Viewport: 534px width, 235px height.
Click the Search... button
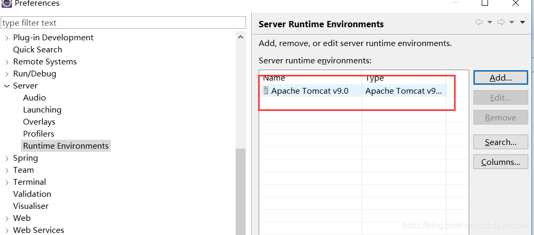501,142
